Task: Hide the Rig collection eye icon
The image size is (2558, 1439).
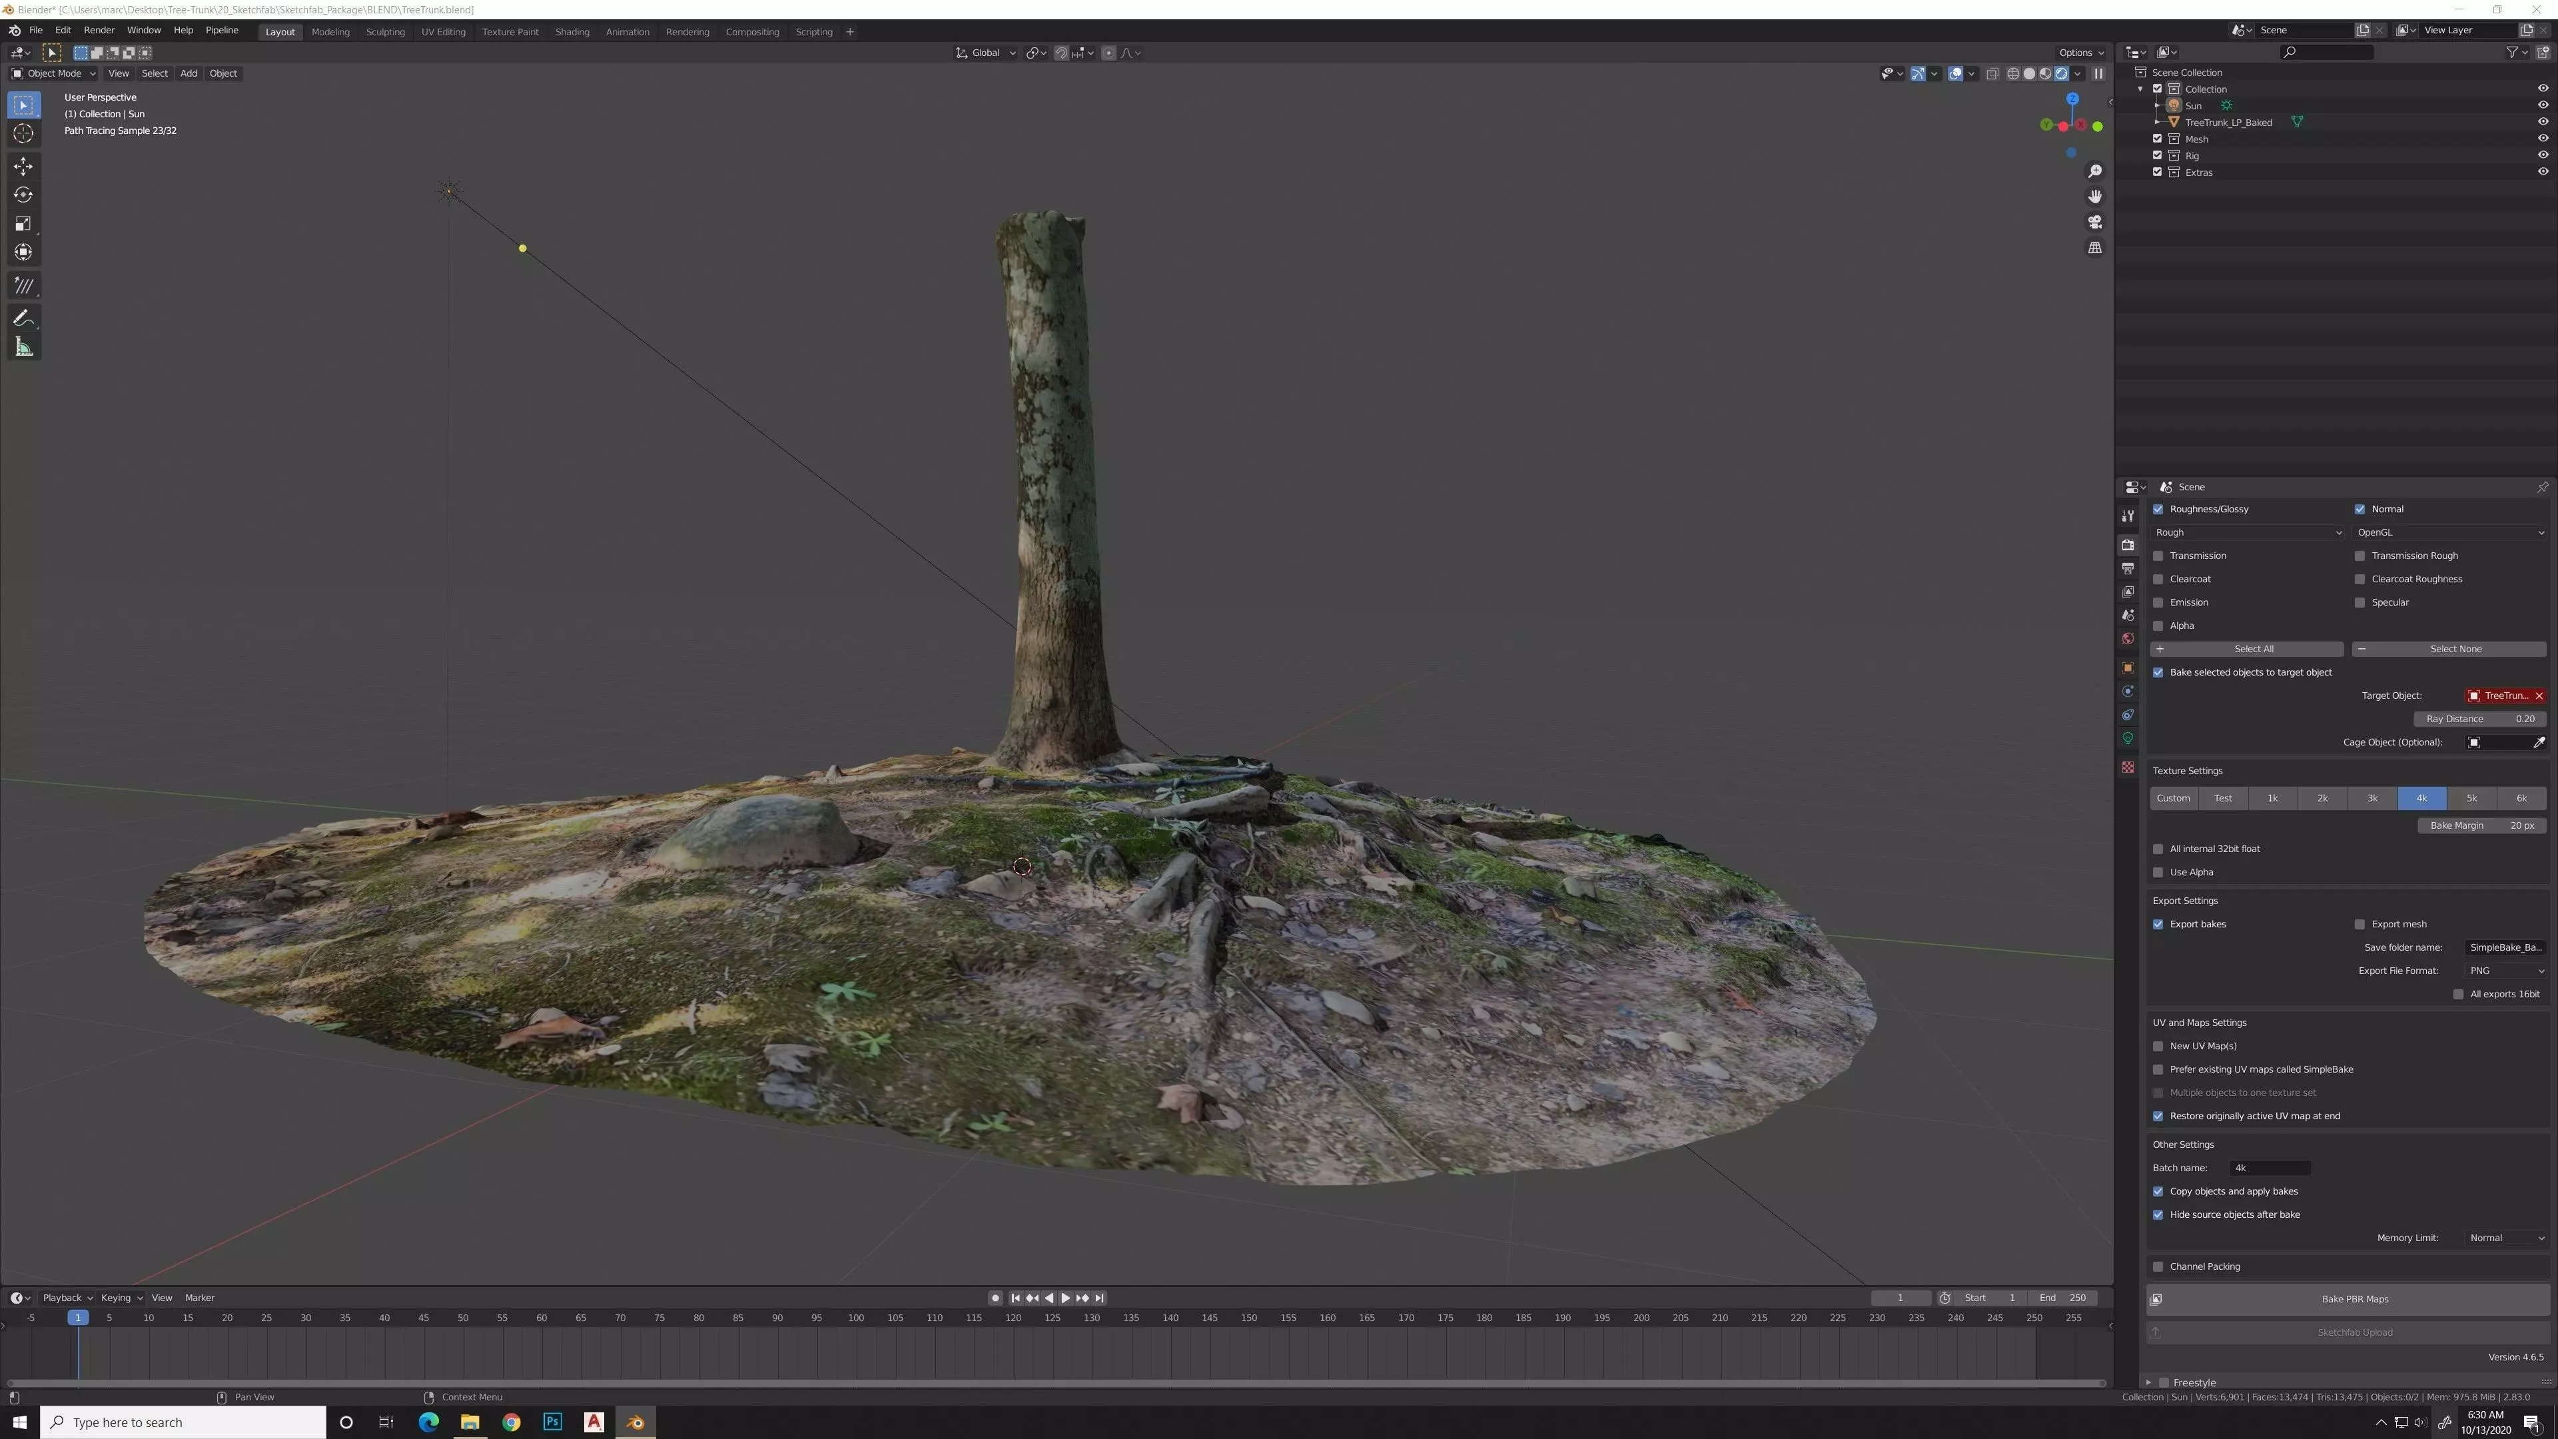Action: pos(2542,156)
